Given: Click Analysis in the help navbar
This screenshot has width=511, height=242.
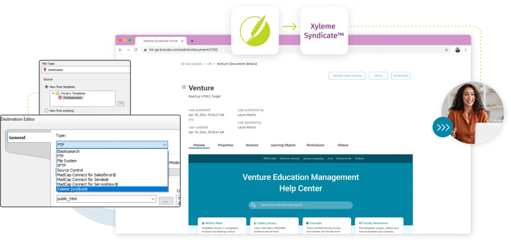Looking at the screenshot, I should click(x=359, y=158).
